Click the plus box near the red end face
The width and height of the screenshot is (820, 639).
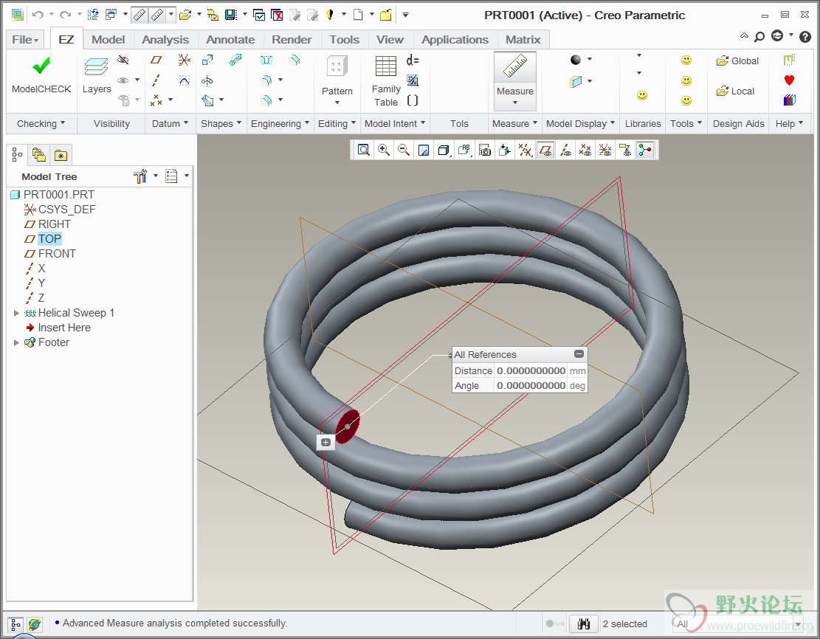(325, 443)
